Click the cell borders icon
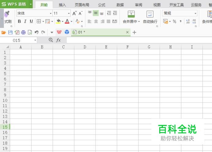The image size is (212, 152). click(39, 21)
